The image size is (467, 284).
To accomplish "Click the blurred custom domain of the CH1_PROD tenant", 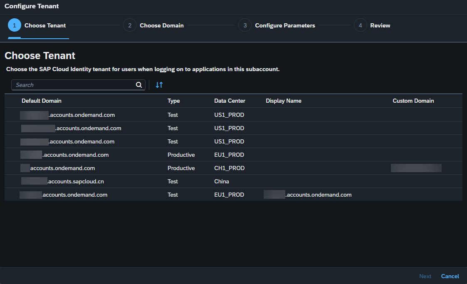I will [x=416, y=168].
